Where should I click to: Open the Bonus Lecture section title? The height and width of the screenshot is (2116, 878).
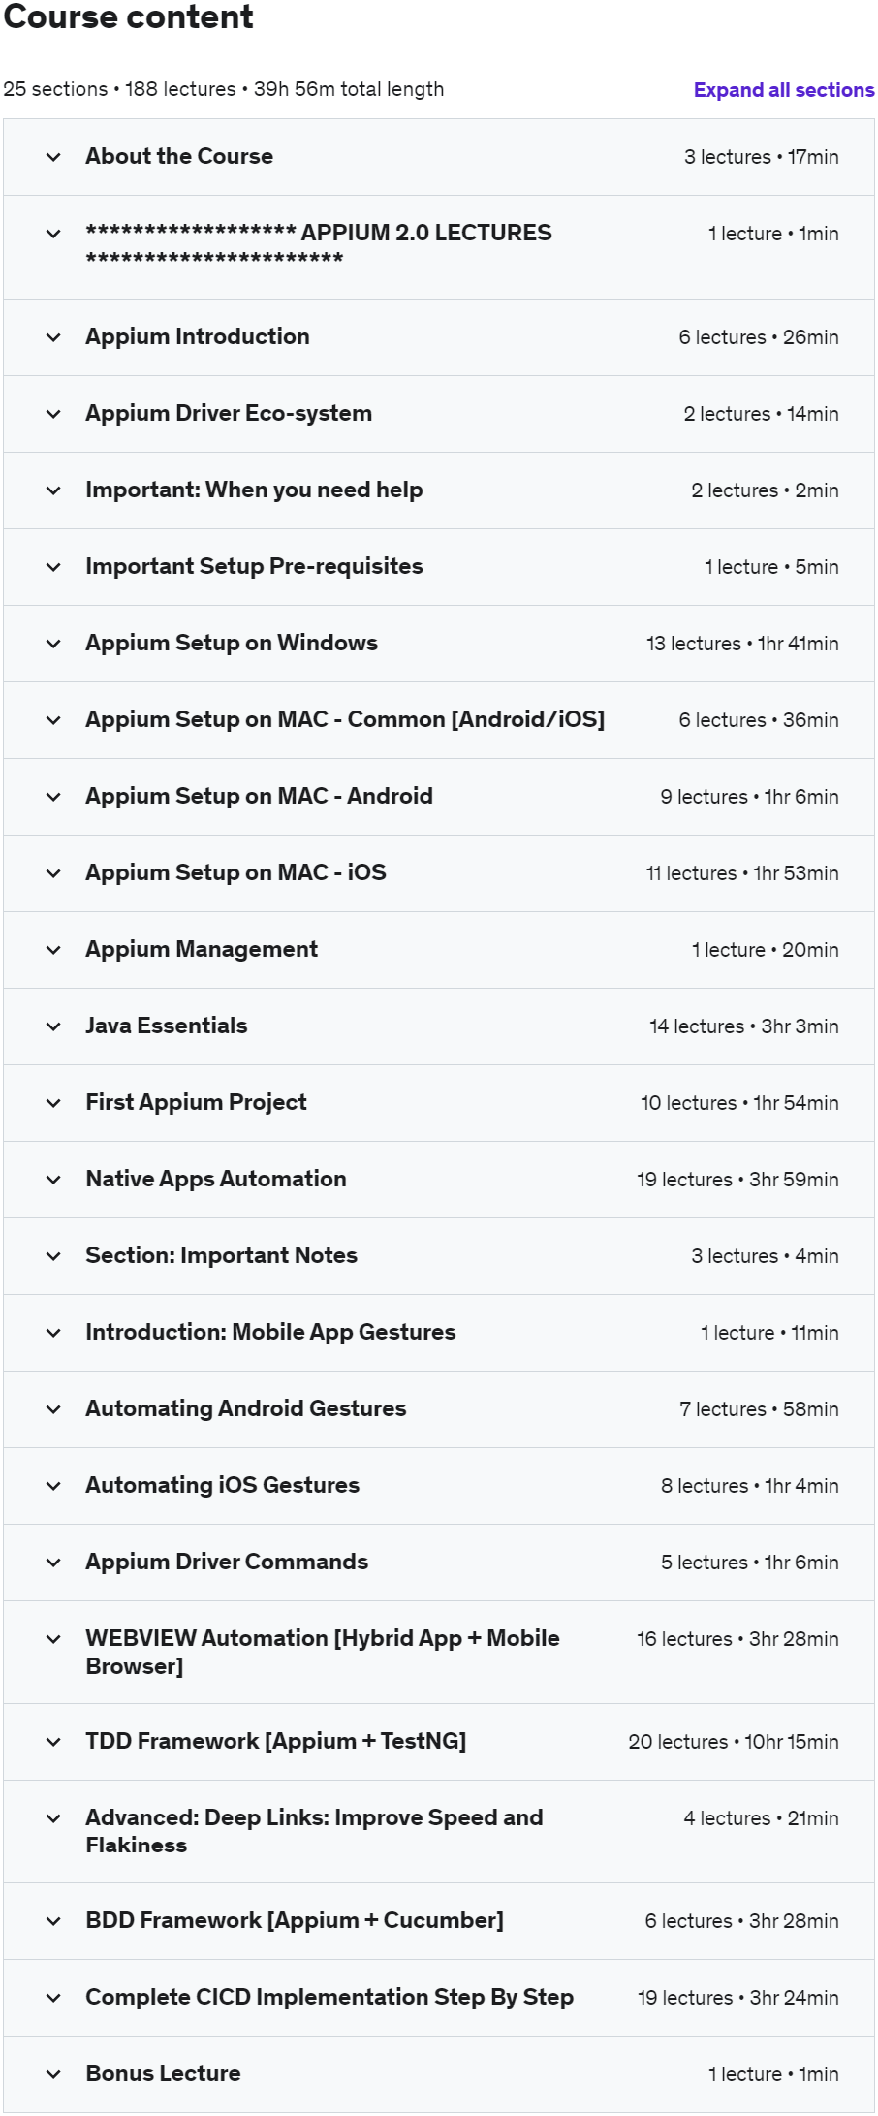163,2073
